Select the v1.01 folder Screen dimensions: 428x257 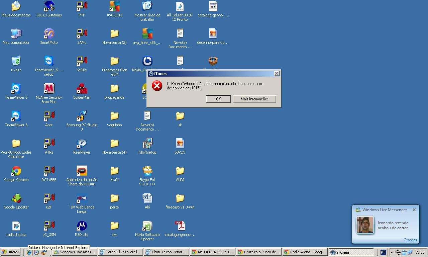[114, 171]
